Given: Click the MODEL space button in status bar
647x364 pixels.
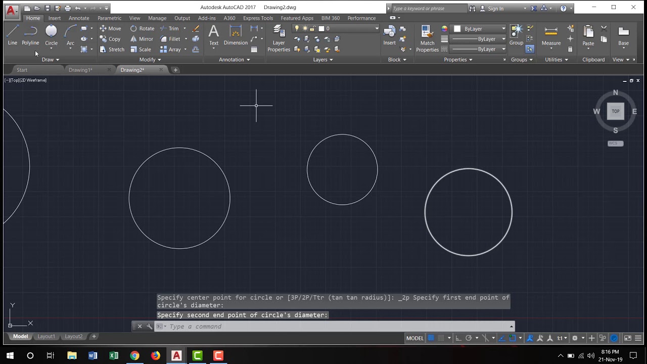Looking at the screenshot, I should 415,338.
